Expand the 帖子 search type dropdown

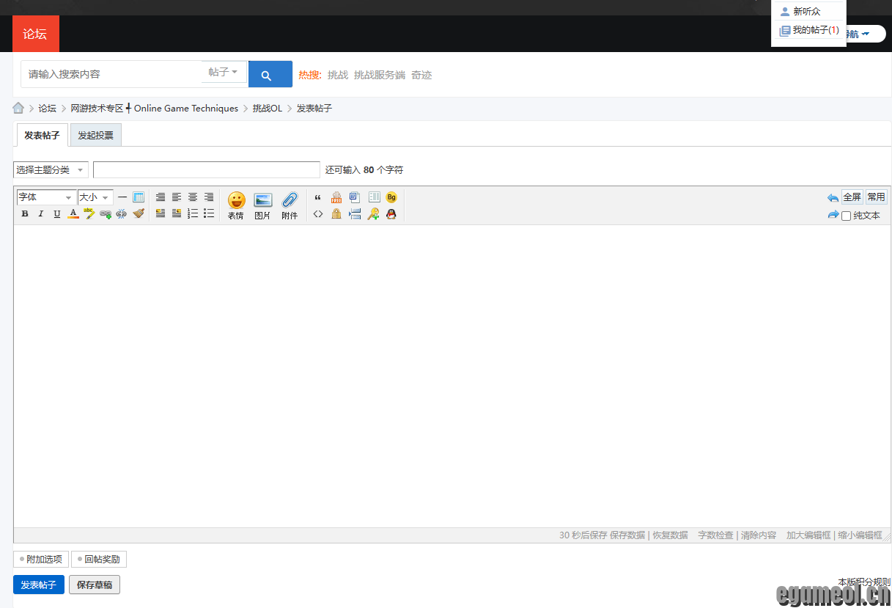pyautogui.click(x=224, y=73)
